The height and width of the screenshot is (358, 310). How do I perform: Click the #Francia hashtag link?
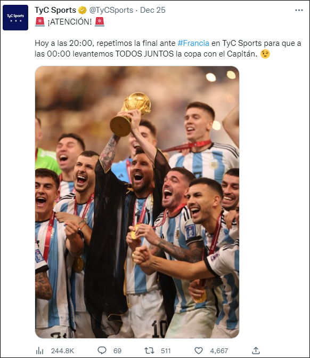[x=193, y=43]
